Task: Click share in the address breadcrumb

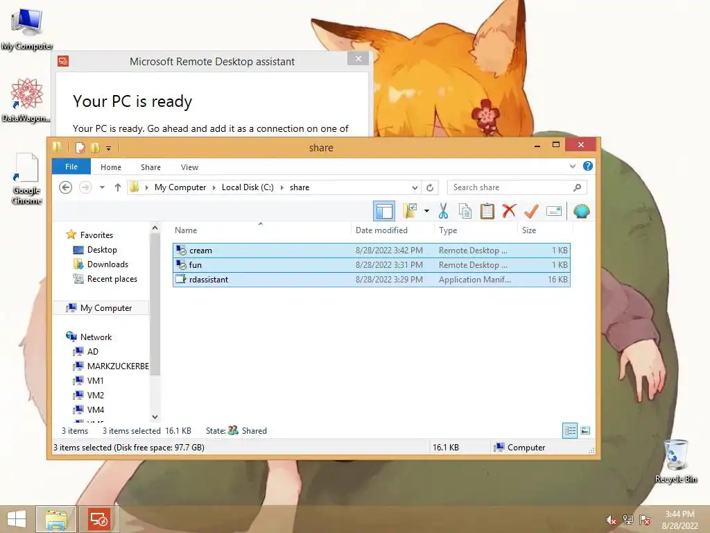Action: (x=300, y=187)
